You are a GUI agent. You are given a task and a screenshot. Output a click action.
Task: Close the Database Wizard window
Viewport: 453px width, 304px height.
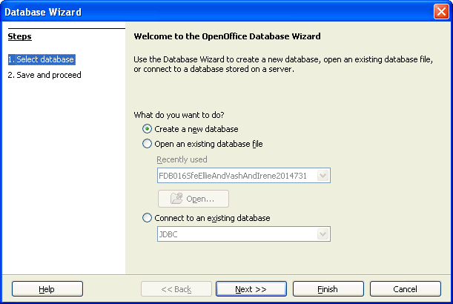[441, 12]
